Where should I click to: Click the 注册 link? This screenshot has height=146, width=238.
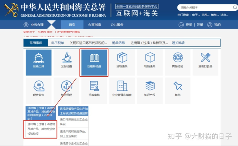[x=200, y=25]
